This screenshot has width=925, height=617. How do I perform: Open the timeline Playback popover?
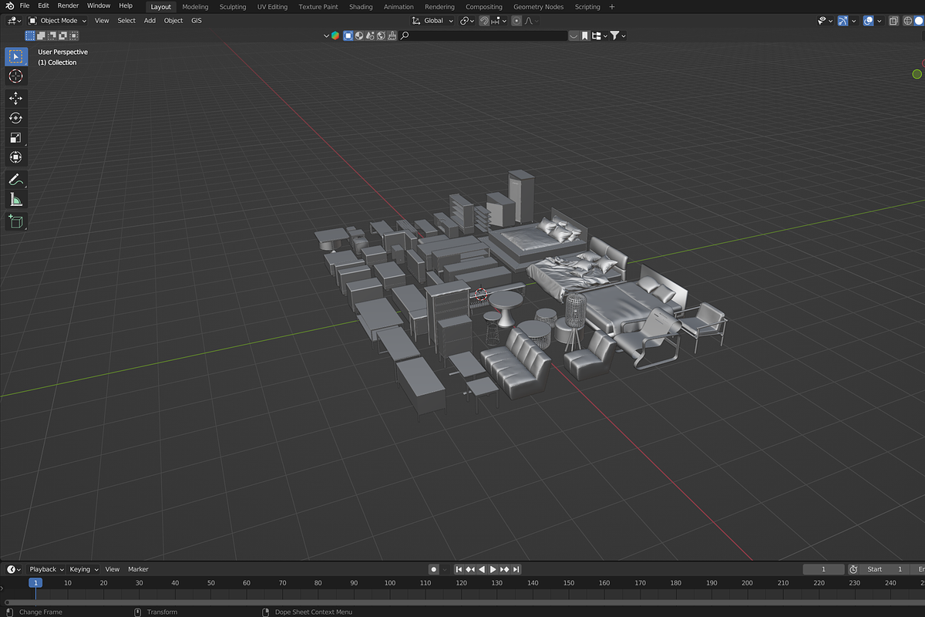pyautogui.click(x=46, y=569)
